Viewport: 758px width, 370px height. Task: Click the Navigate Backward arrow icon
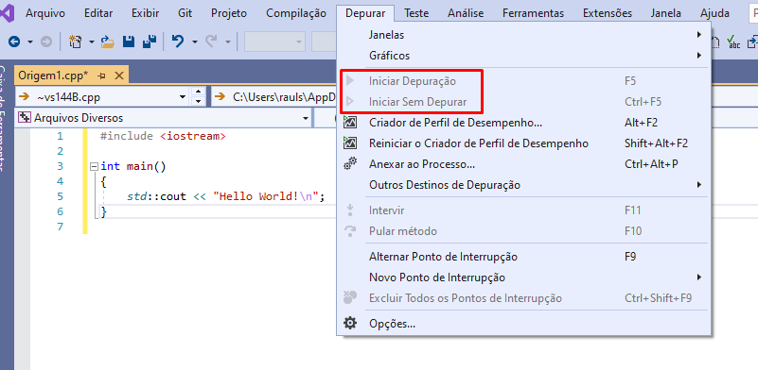pos(14,42)
